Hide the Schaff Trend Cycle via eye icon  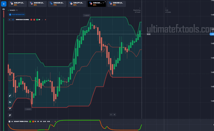pyautogui.click(x=12, y=121)
